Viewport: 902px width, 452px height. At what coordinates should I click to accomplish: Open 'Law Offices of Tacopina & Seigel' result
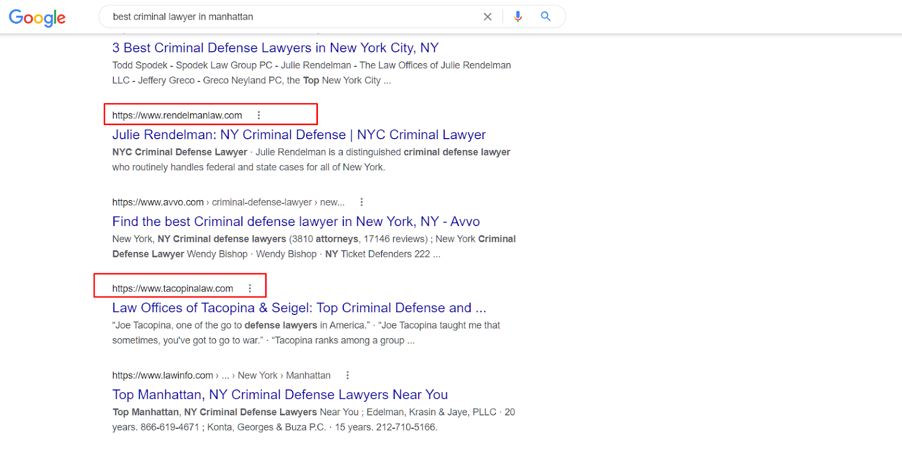pos(299,308)
